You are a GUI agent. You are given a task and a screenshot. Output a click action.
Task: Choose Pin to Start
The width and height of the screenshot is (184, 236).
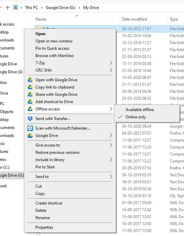(x=45, y=167)
